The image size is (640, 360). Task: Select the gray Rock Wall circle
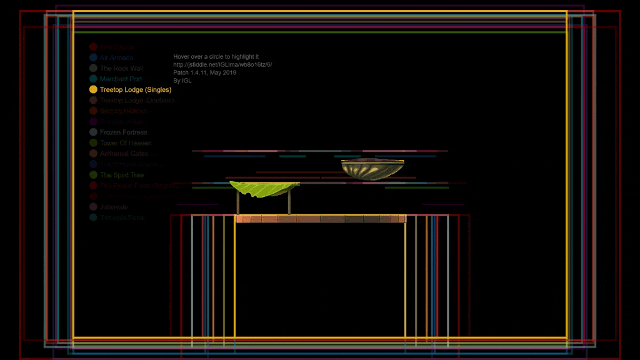(93, 68)
